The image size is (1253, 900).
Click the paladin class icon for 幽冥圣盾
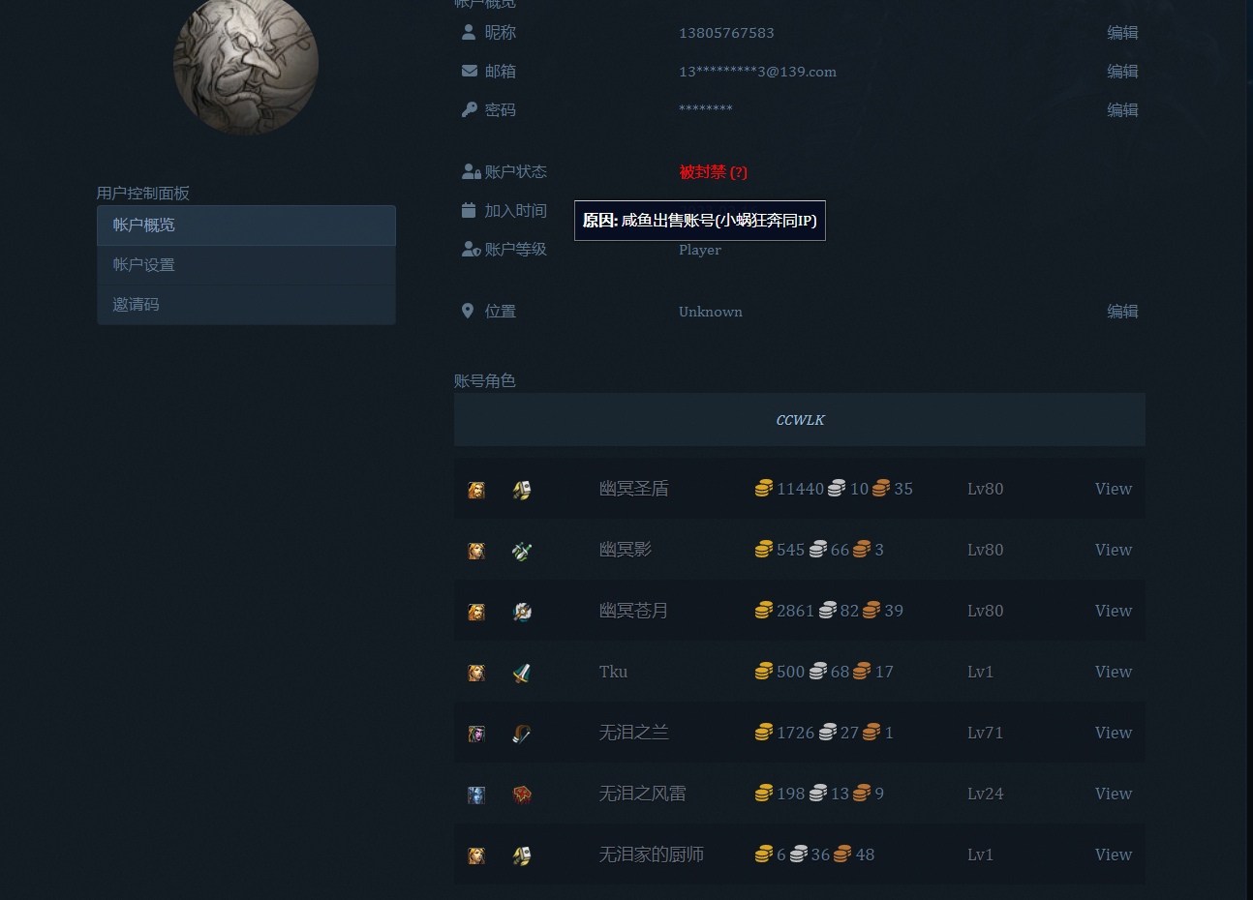point(522,490)
